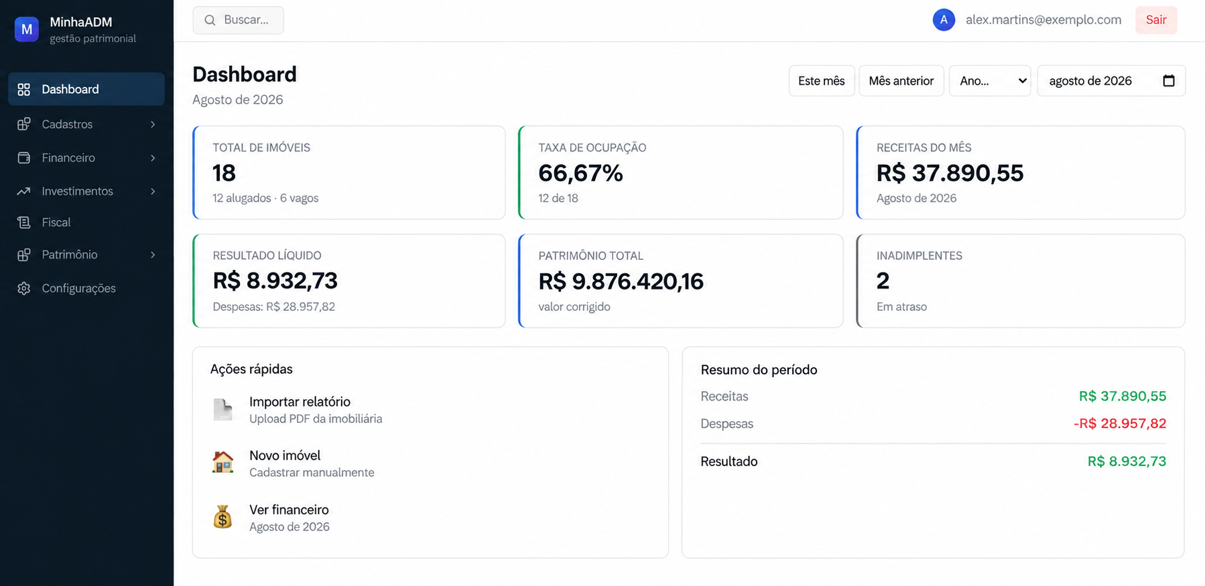The height and width of the screenshot is (586, 1205).
Task: Focus the Buscar search field
Action: (239, 20)
